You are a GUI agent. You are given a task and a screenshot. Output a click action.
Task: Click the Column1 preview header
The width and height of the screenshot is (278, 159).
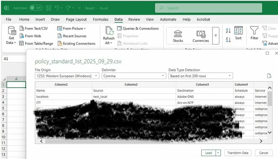pos(63,85)
